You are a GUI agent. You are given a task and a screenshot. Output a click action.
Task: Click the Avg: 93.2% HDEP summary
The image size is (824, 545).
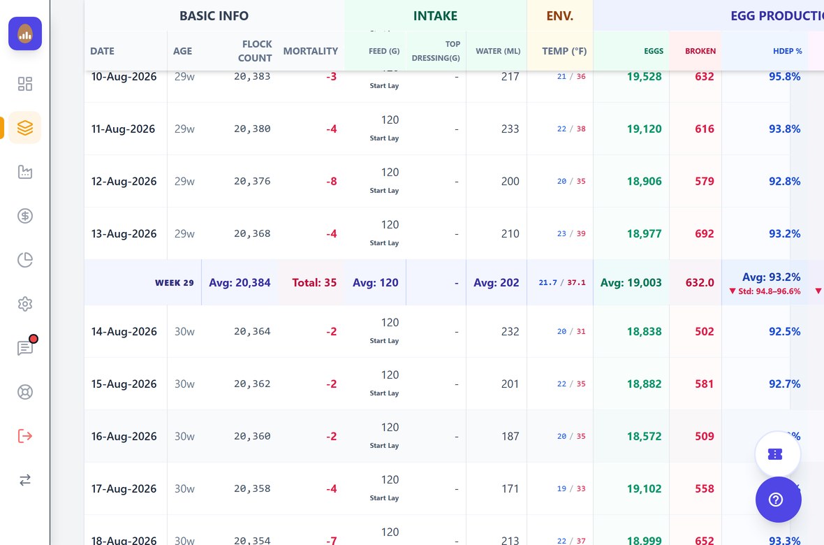772,277
